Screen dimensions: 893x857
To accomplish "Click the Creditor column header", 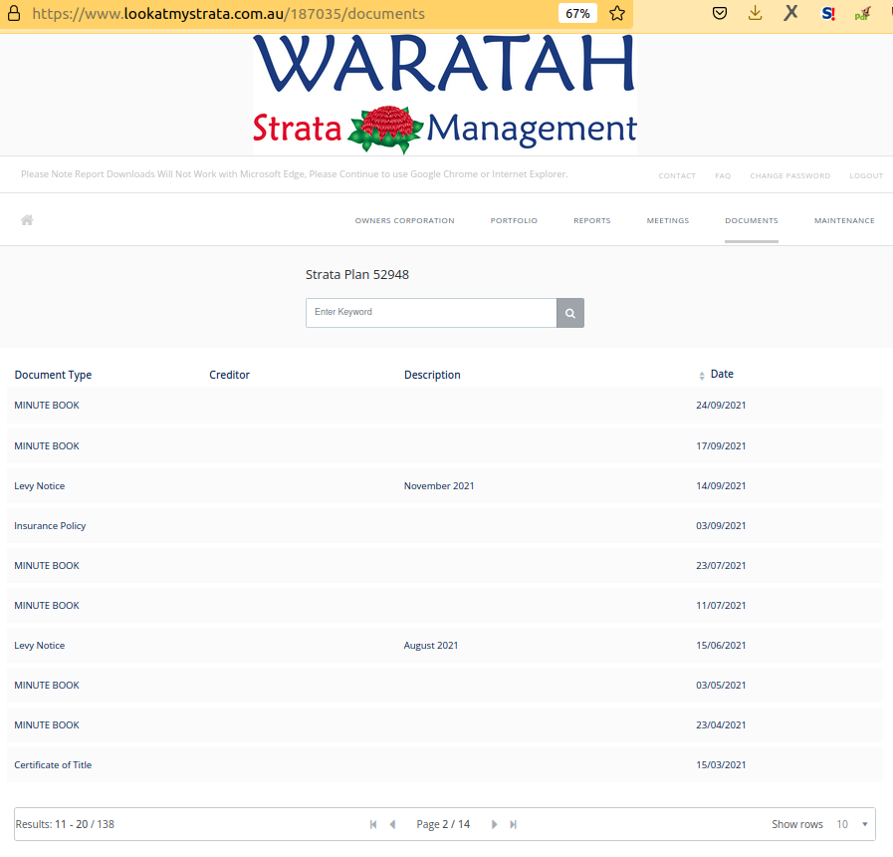I will click(229, 375).
